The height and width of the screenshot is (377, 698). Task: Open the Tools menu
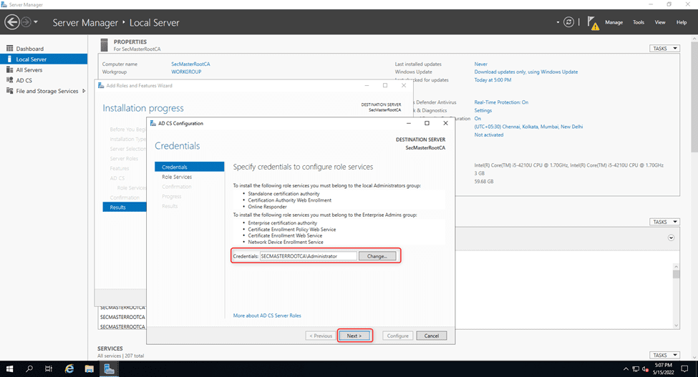click(x=639, y=22)
